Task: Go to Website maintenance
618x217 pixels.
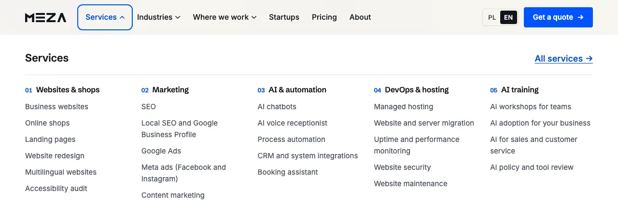Action: click(411, 184)
